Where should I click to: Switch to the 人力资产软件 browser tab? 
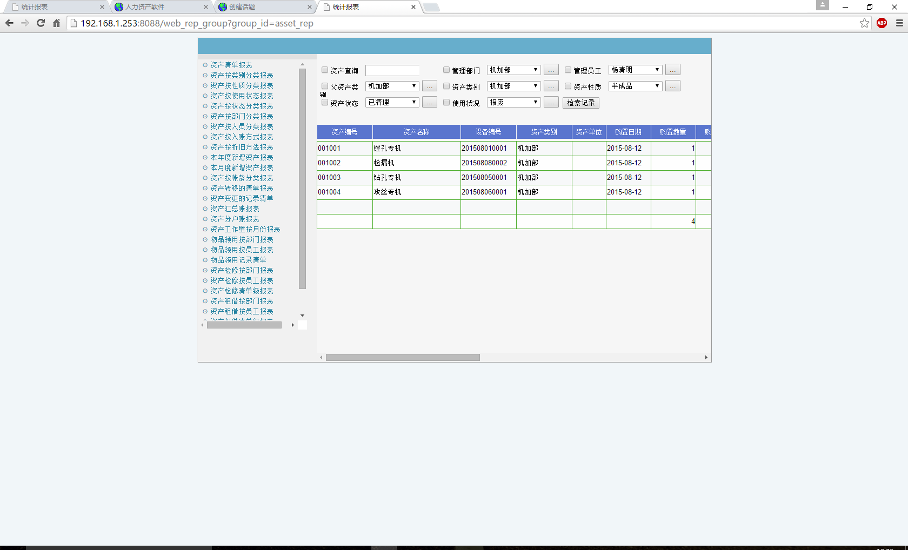161,7
